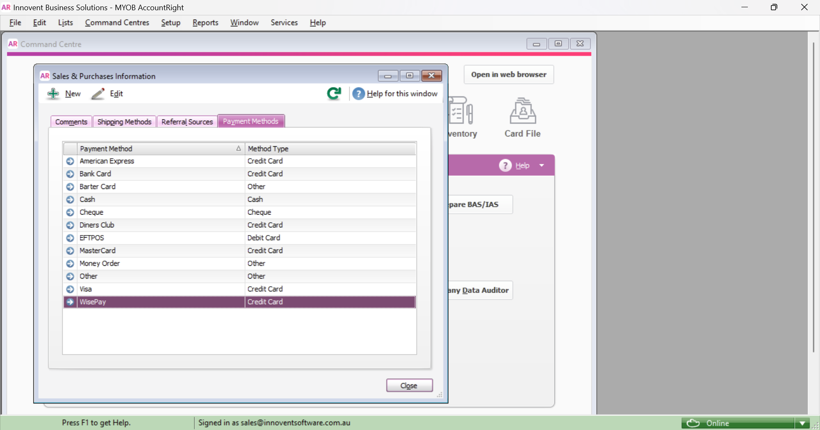
Task: Open Money Order row arrow icon
Action: coord(70,264)
